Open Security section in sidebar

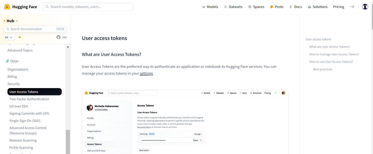pyautogui.click(x=14, y=84)
